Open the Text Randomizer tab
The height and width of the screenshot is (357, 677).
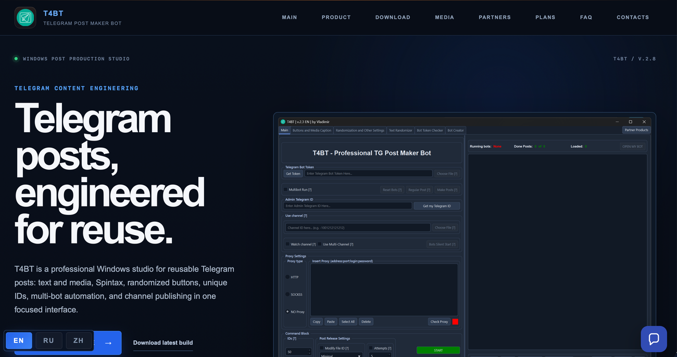(400, 131)
